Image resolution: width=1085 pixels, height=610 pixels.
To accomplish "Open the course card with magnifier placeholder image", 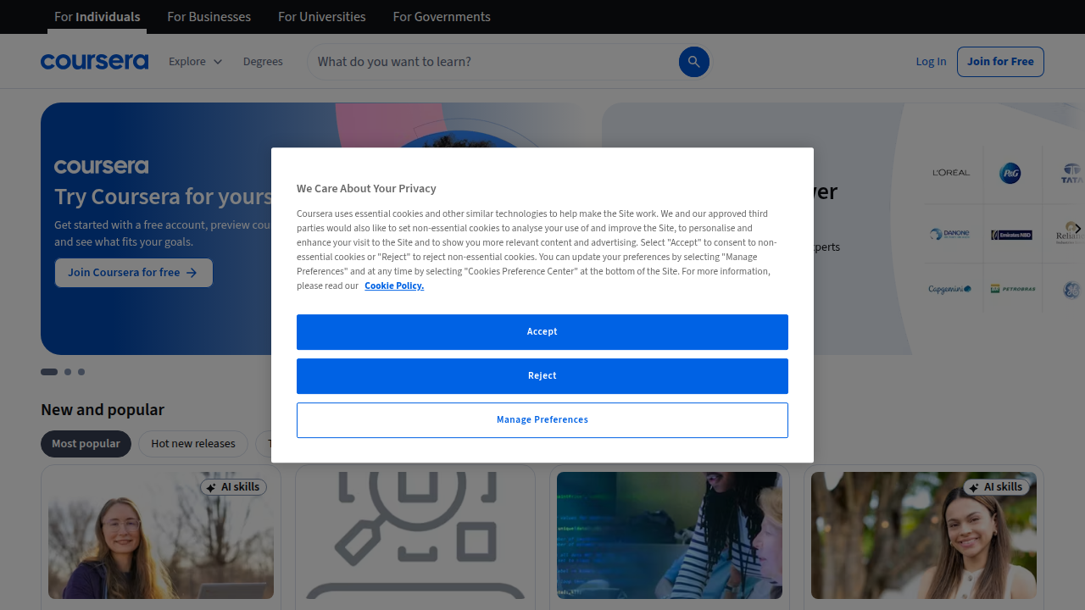I will pyautogui.click(x=415, y=537).
